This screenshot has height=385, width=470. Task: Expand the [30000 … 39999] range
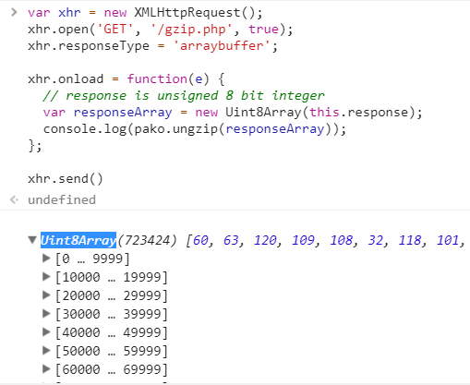click(x=46, y=313)
